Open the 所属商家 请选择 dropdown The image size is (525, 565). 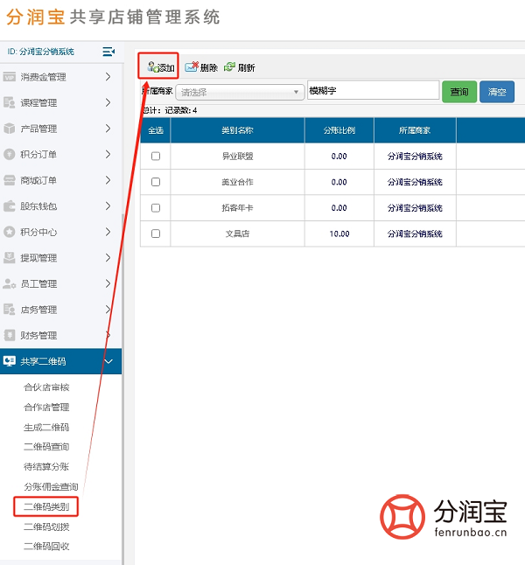tap(240, 92)
